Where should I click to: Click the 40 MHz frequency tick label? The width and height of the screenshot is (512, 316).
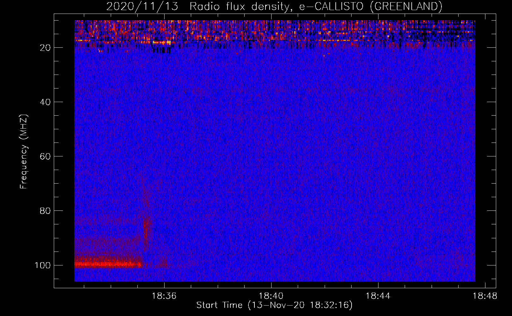tap(45, 102)
